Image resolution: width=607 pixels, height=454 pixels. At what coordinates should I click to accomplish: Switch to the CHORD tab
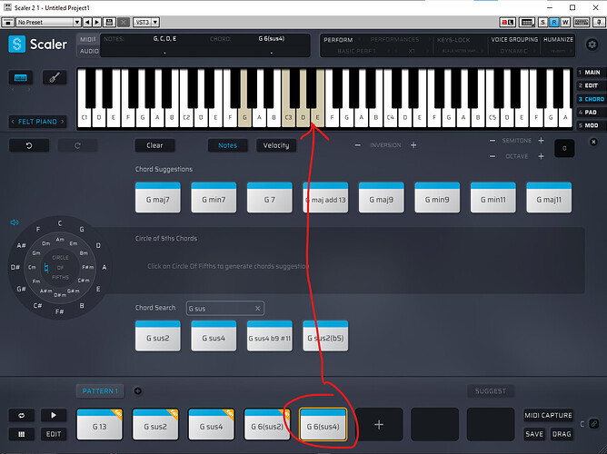pyautogui.click(x=592, y=99)
